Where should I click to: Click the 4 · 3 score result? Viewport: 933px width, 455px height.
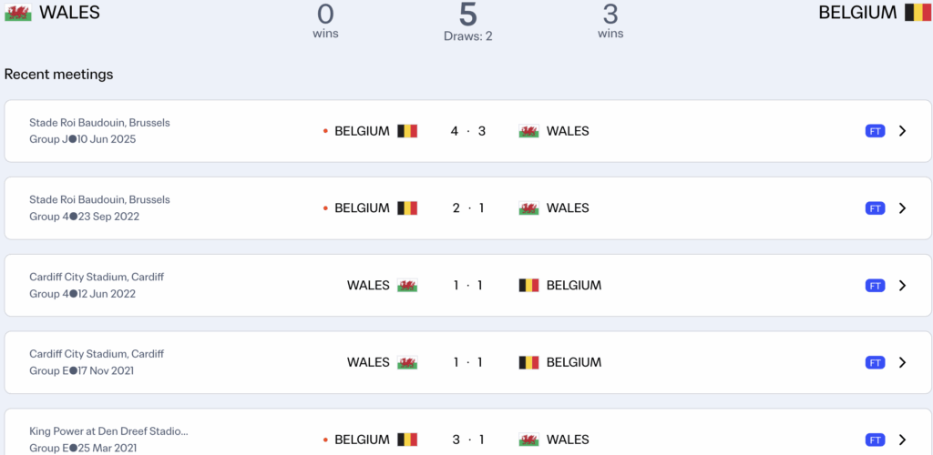pos(467,131)
